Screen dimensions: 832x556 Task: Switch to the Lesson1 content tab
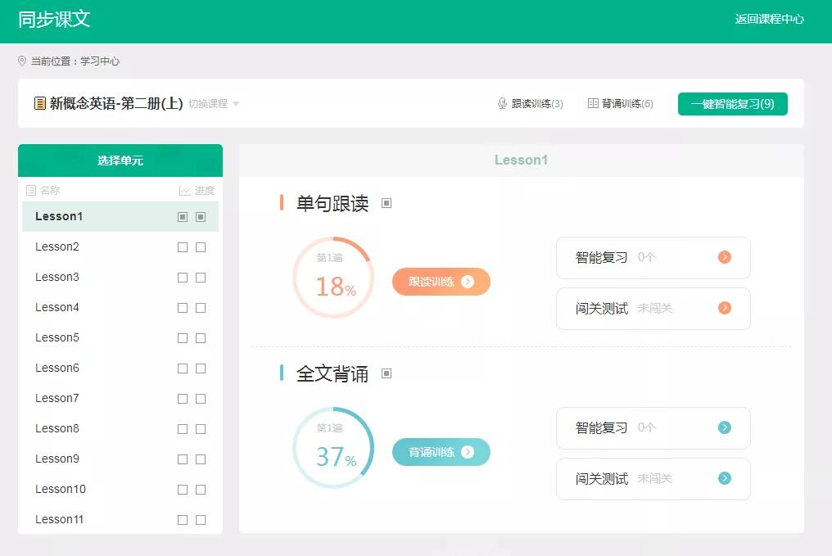521,160
